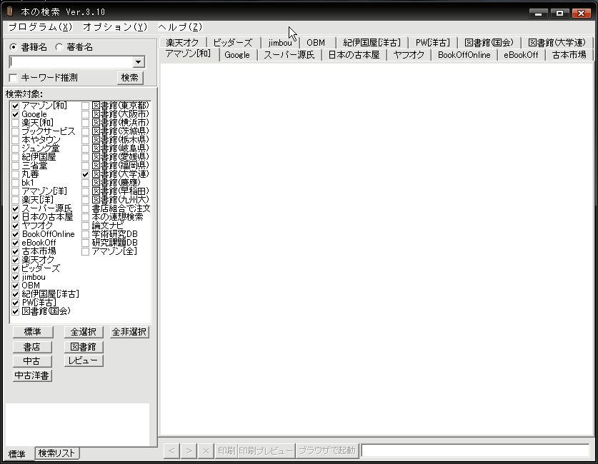This screenshot has height=464, width=598.
Task: Check the bk1 checkbox
Action: tap(15, 183)
